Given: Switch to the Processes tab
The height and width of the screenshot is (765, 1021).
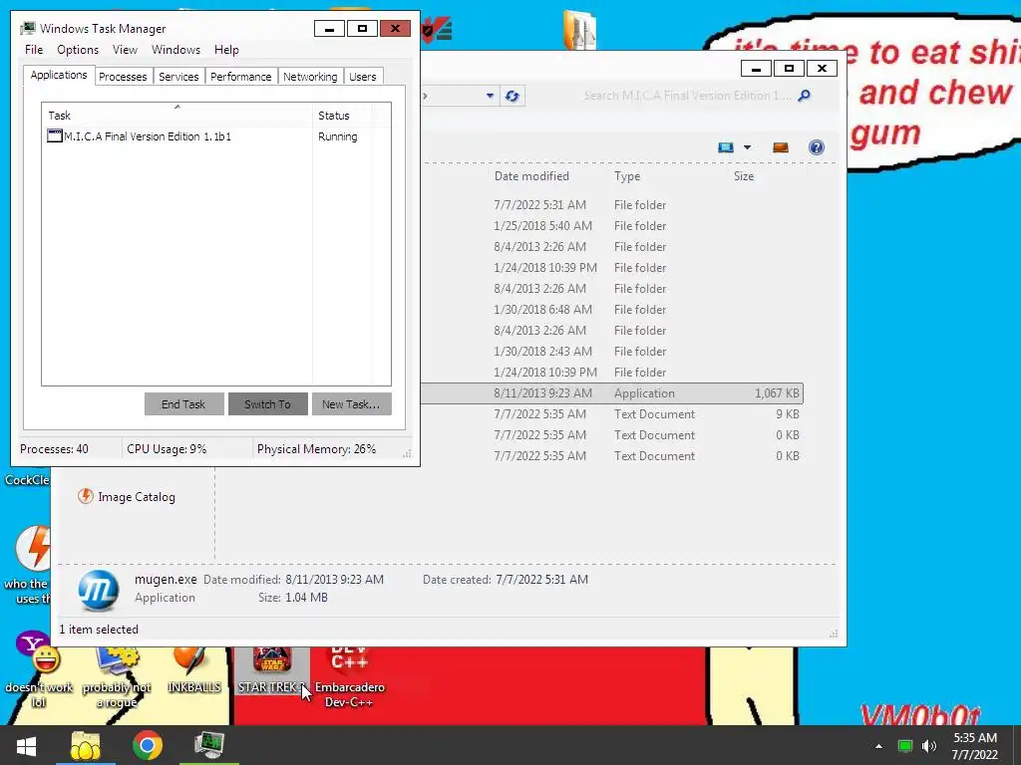Looking at the screenshot, I should coord(123,77).
